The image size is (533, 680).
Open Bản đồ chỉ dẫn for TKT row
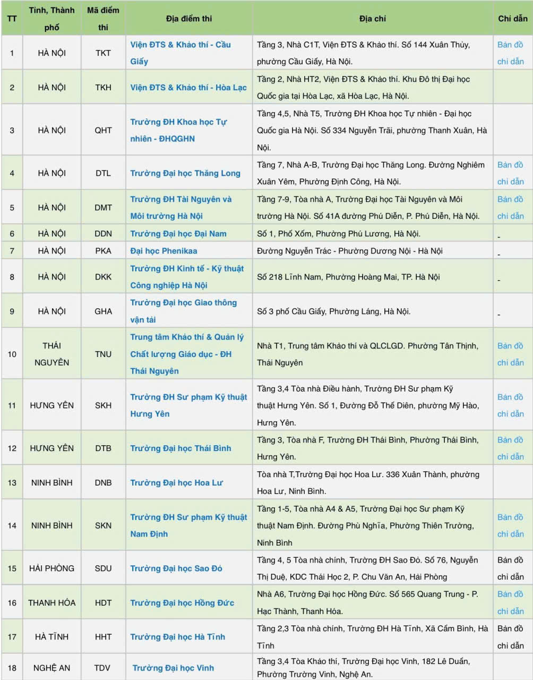511,53
